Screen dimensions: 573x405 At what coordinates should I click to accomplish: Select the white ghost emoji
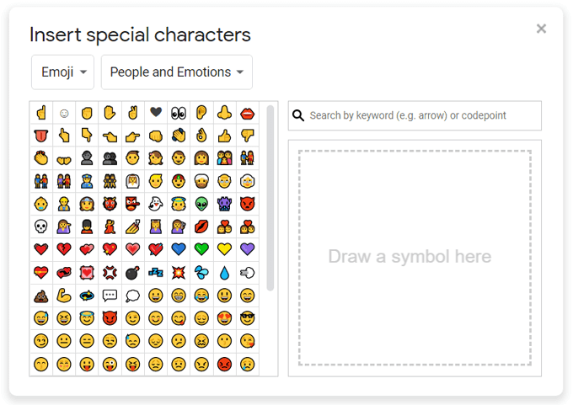pos(155,204)
